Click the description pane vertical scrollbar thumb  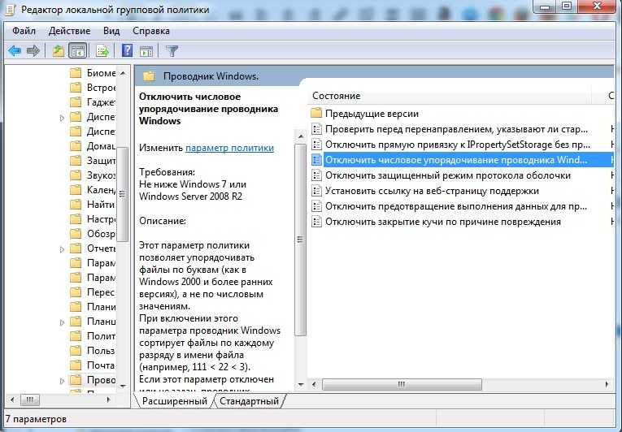coord(300,240)
